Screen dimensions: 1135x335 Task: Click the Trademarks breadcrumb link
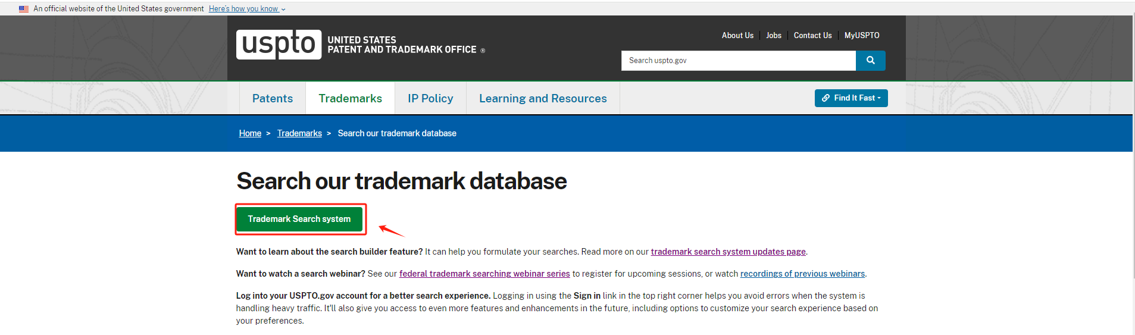tap(299, 133)
